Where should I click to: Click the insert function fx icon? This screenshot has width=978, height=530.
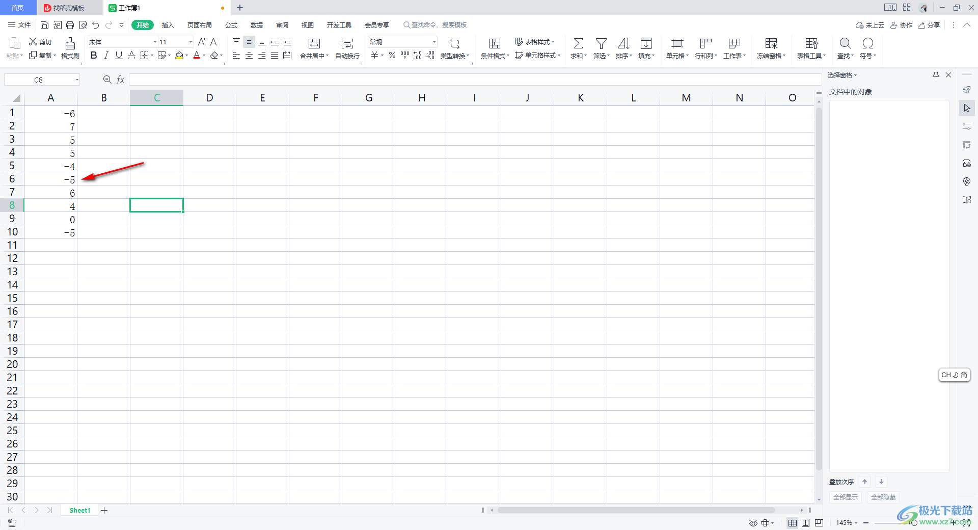(x=121, y=79)
